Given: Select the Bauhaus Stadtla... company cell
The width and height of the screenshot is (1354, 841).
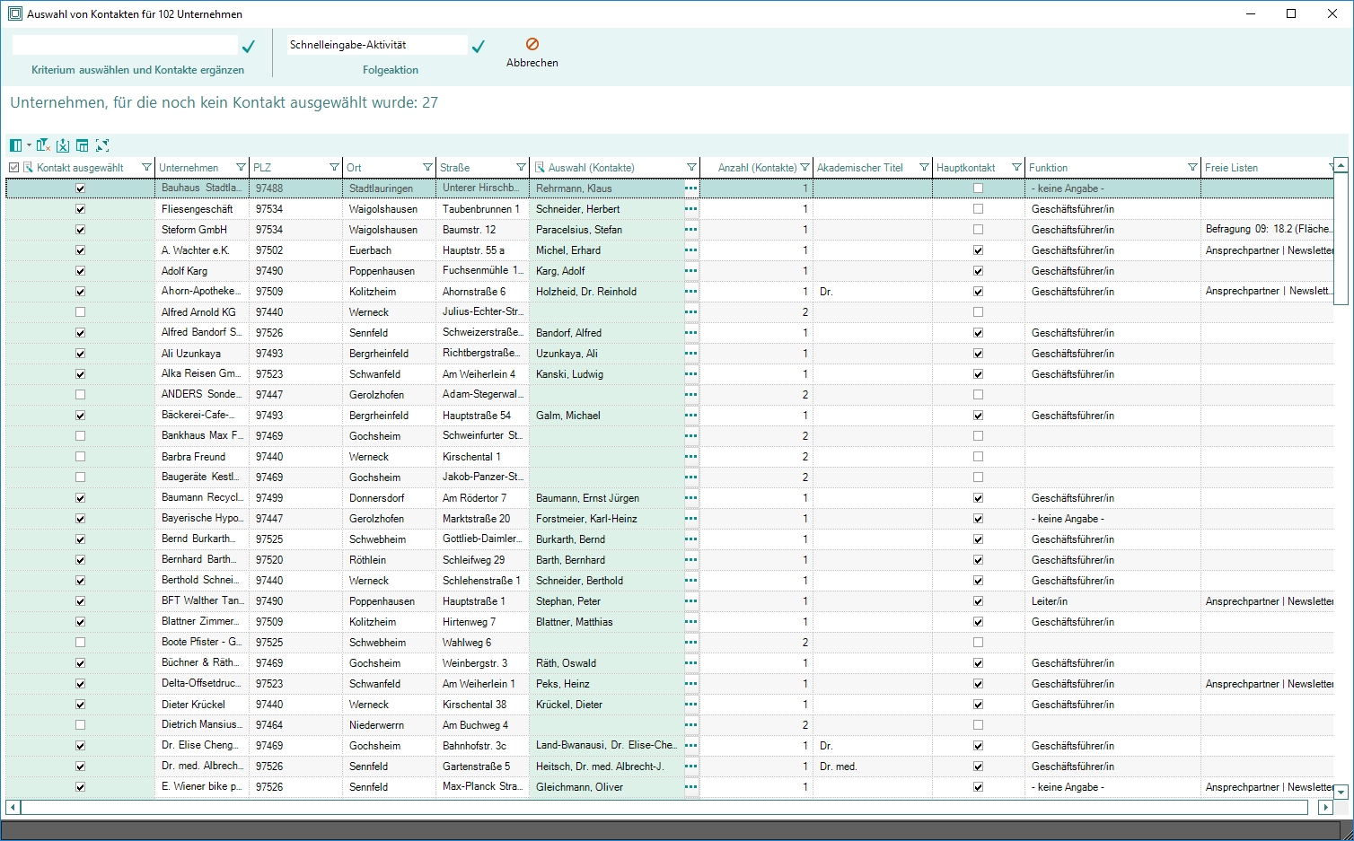Looking at the screenshot, I should tap(202, 188).
